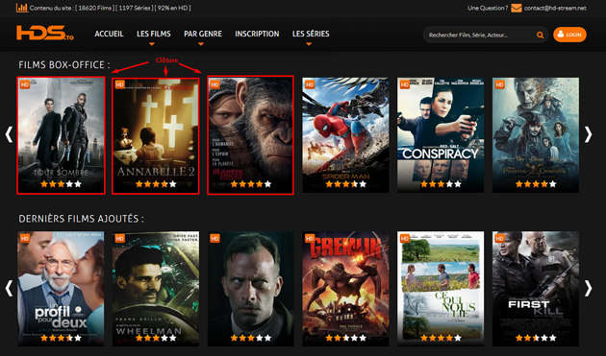Go to previous Box-Office films with left arrow
Image resolution: width=606 pixels, height=356 pixels.
(9, 134)
